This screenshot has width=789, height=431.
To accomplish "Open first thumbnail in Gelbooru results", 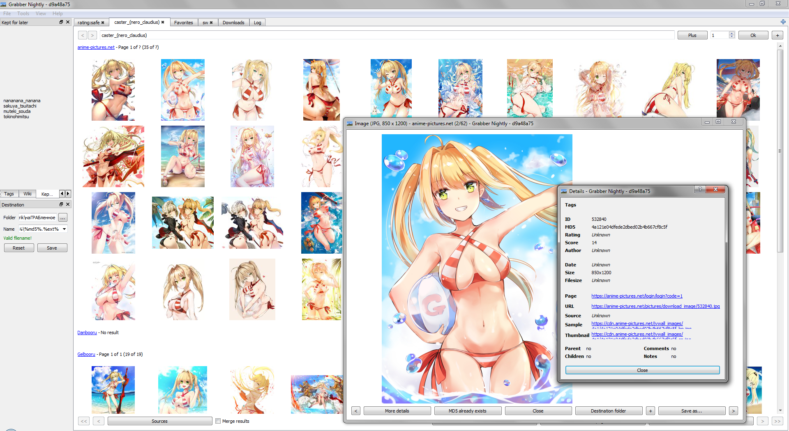I will 113,390.
